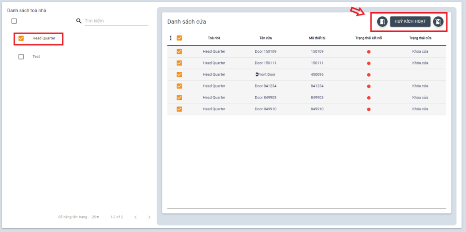Click the magnifier search icon
Viewport: 466px width, 232px height.
click(x=79, y=21)
